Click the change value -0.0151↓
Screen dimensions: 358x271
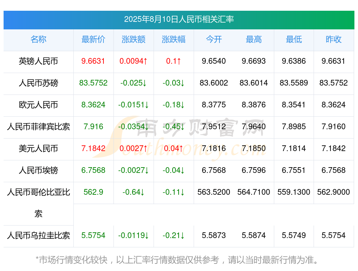tap(133, 105)
